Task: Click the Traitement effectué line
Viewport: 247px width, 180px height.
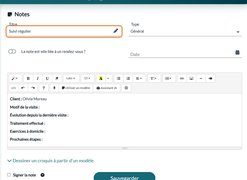Action: point(28,123)
